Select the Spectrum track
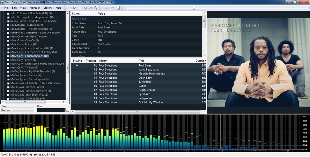Image resolution: width=310 pixels, height=157 pixels. [x=138, y=94]
